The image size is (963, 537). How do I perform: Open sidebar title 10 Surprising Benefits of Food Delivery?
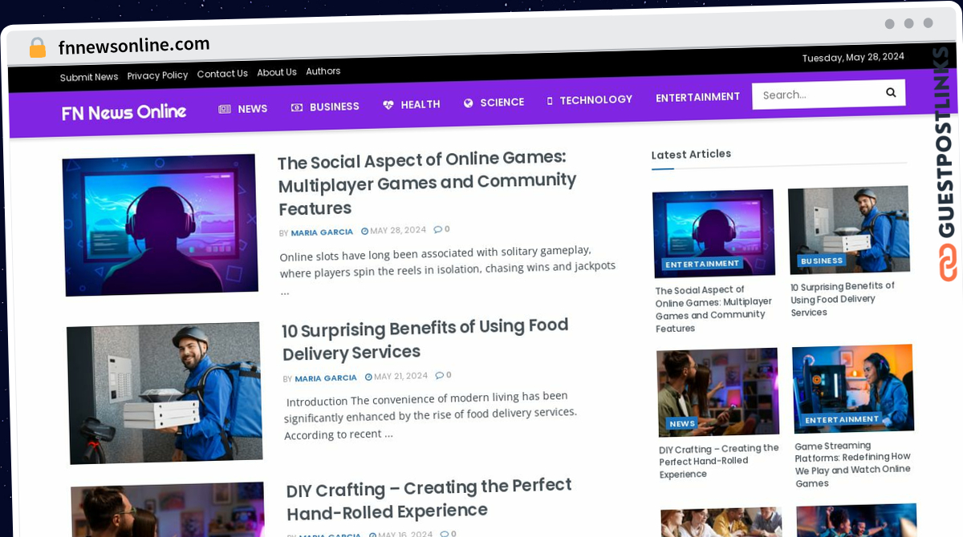click(843, 299)
